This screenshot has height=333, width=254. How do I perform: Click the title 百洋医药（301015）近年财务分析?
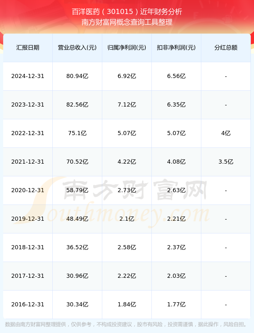(127, 12)
